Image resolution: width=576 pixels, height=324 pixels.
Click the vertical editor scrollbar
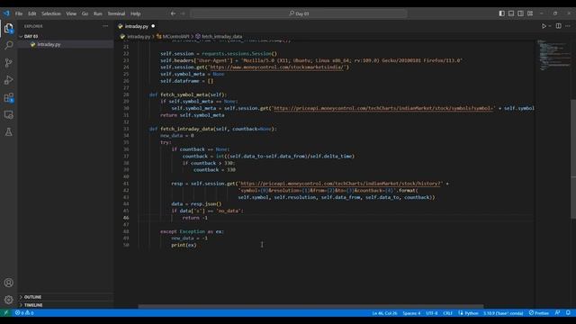coord(573,159)
